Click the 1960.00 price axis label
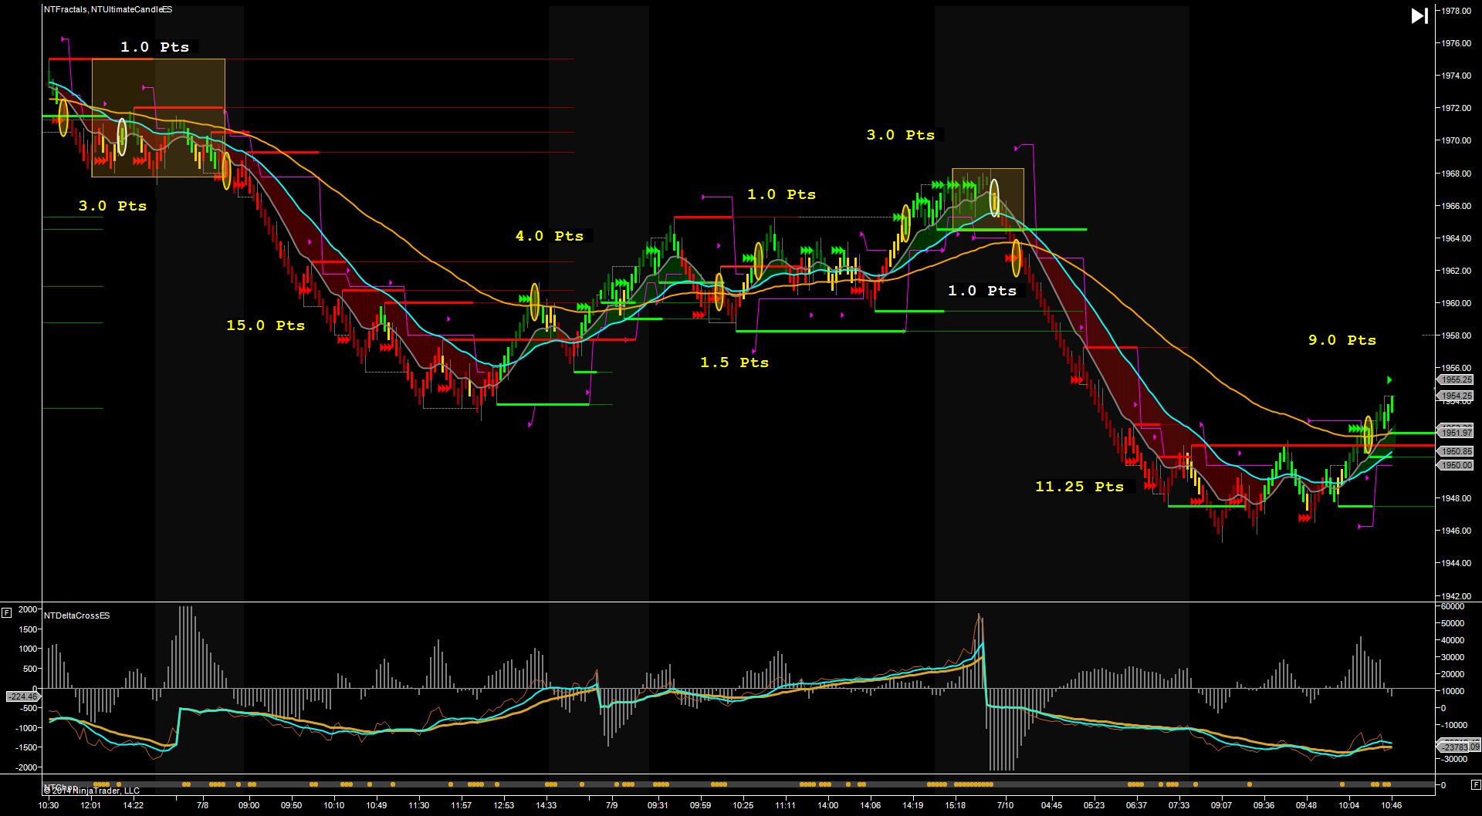 (1457, 303)
